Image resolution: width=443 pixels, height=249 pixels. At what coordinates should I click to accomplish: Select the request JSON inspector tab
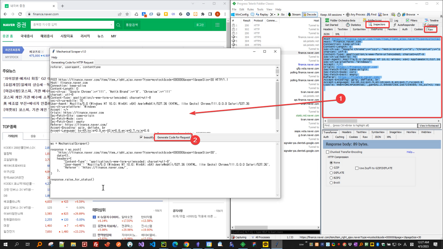click(326, 34)
